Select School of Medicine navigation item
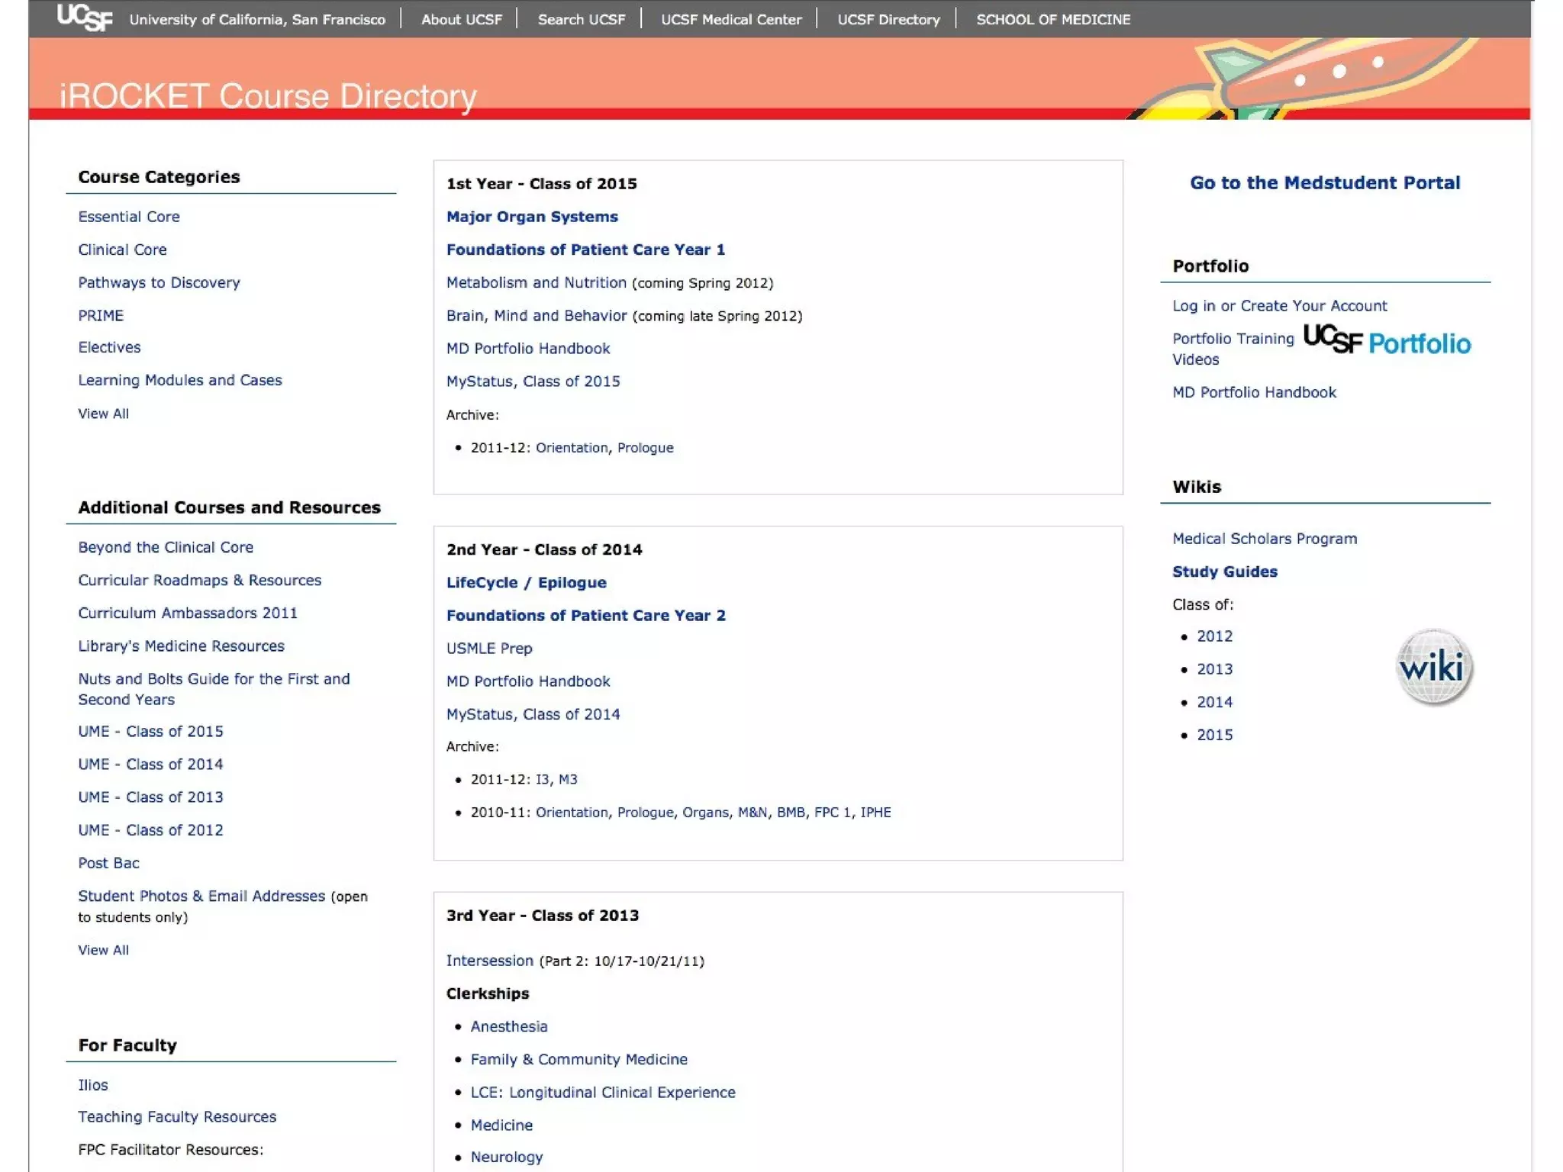Viewport: 1563px width, 1172px height. tap(1053, 19)
